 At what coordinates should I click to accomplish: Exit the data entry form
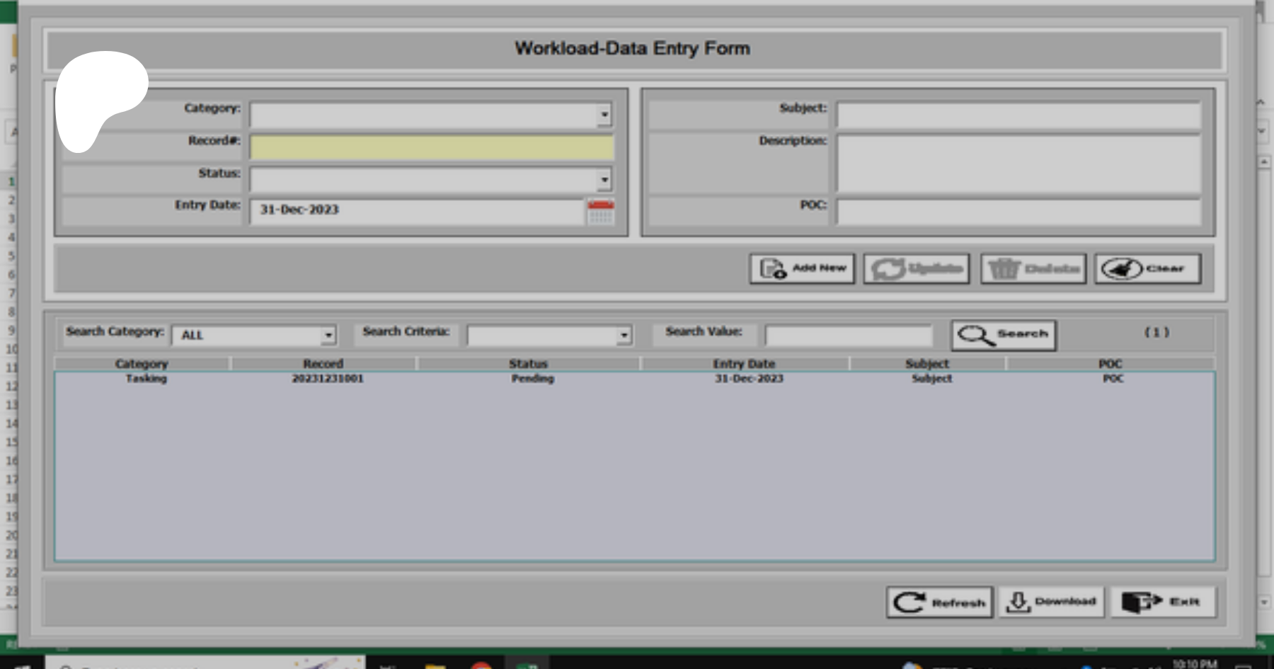point(1162,602)
